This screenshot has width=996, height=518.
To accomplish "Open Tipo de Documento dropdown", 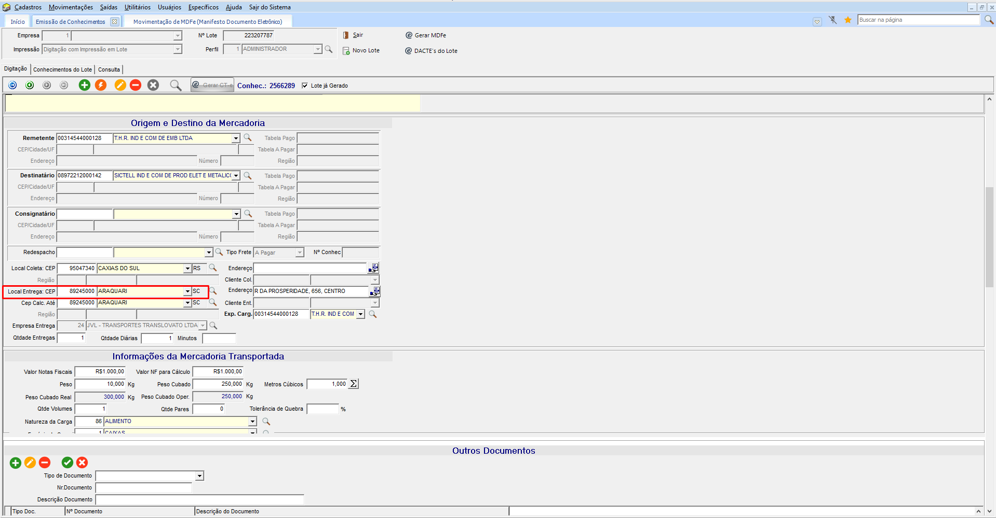I will [x=199, y=476].
